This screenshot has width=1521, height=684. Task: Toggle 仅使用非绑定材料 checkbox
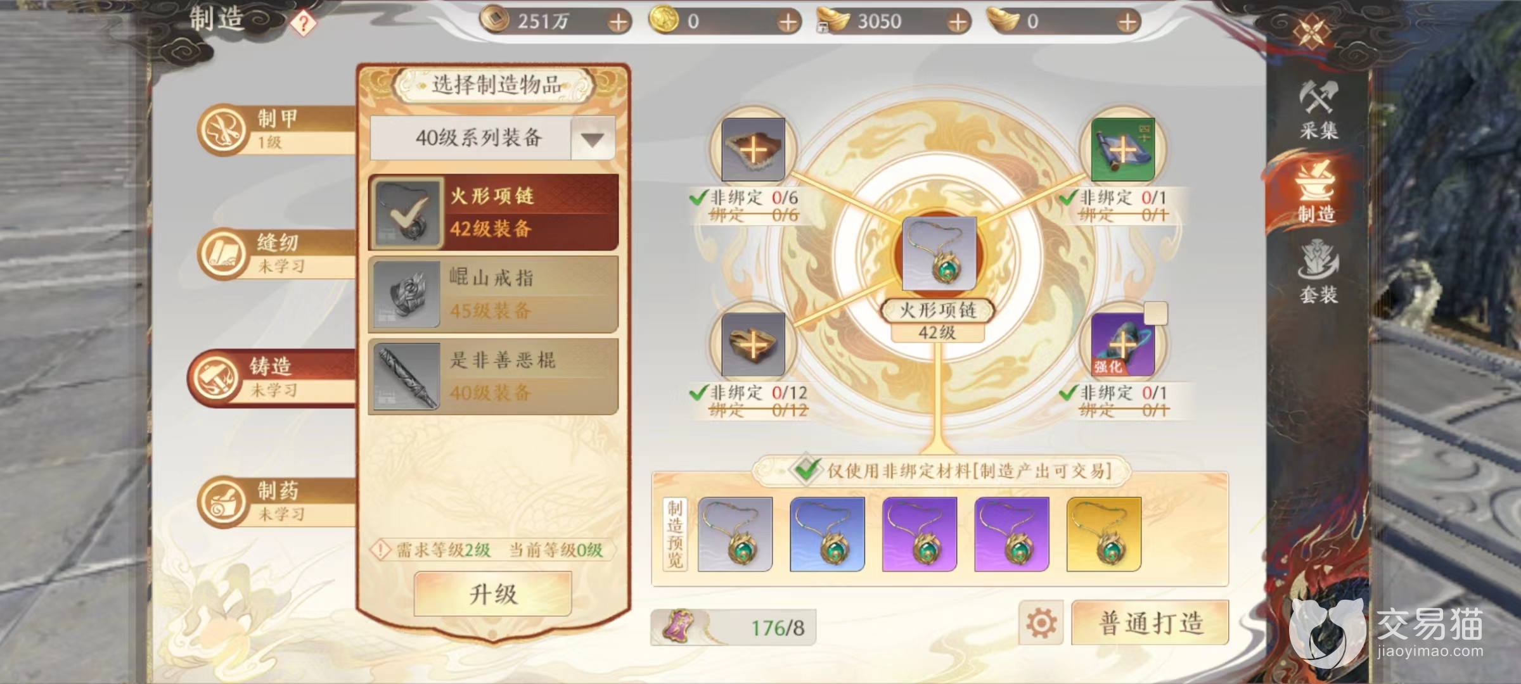tap(805, 470)
